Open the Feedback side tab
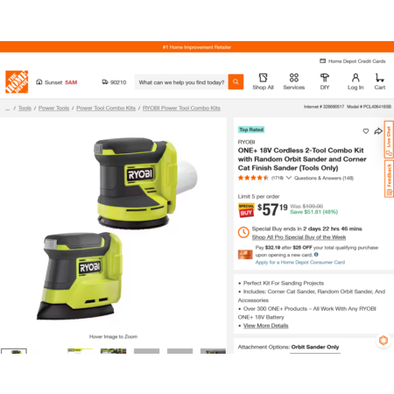The width and height of the screenshot is (394, 394). (389, 179)
